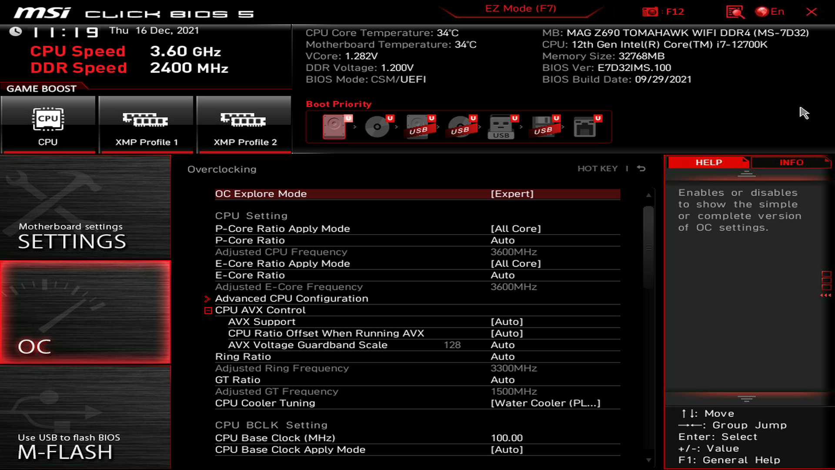Open M-FLASH Use USB to flash BIOS
Screen dimensions: 835x470
[85, 417]
